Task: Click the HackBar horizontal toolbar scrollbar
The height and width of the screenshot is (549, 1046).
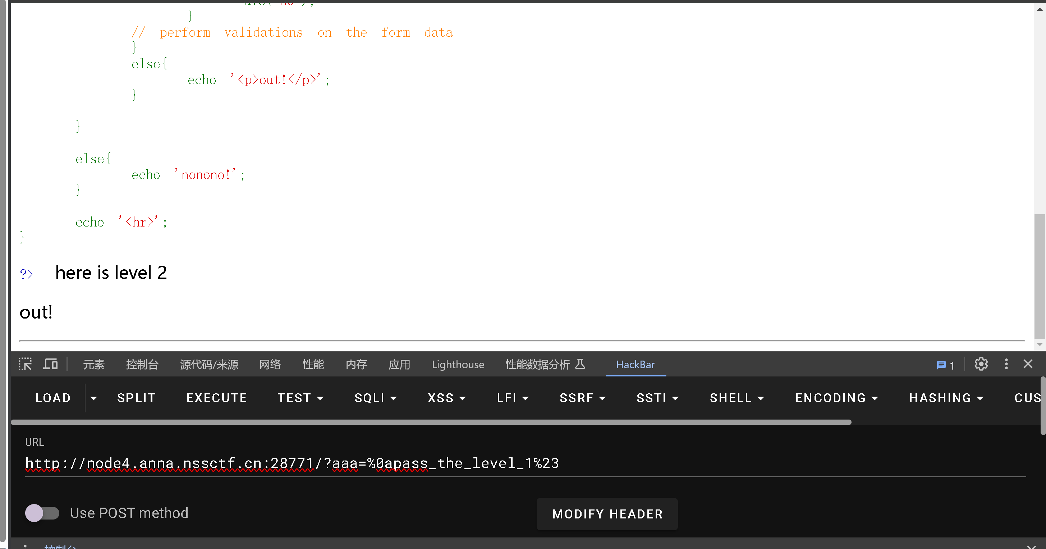Action: (430, 422)
